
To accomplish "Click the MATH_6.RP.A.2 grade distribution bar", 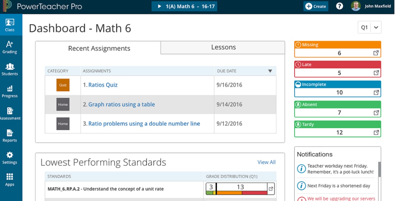I will [236, 189].
